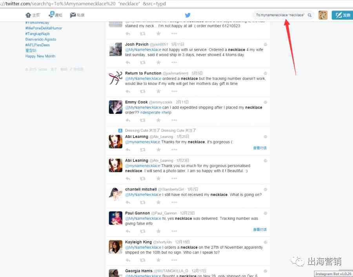
Task: Reply to Return to Function's tweet
Action: click(x=128, y=92)
